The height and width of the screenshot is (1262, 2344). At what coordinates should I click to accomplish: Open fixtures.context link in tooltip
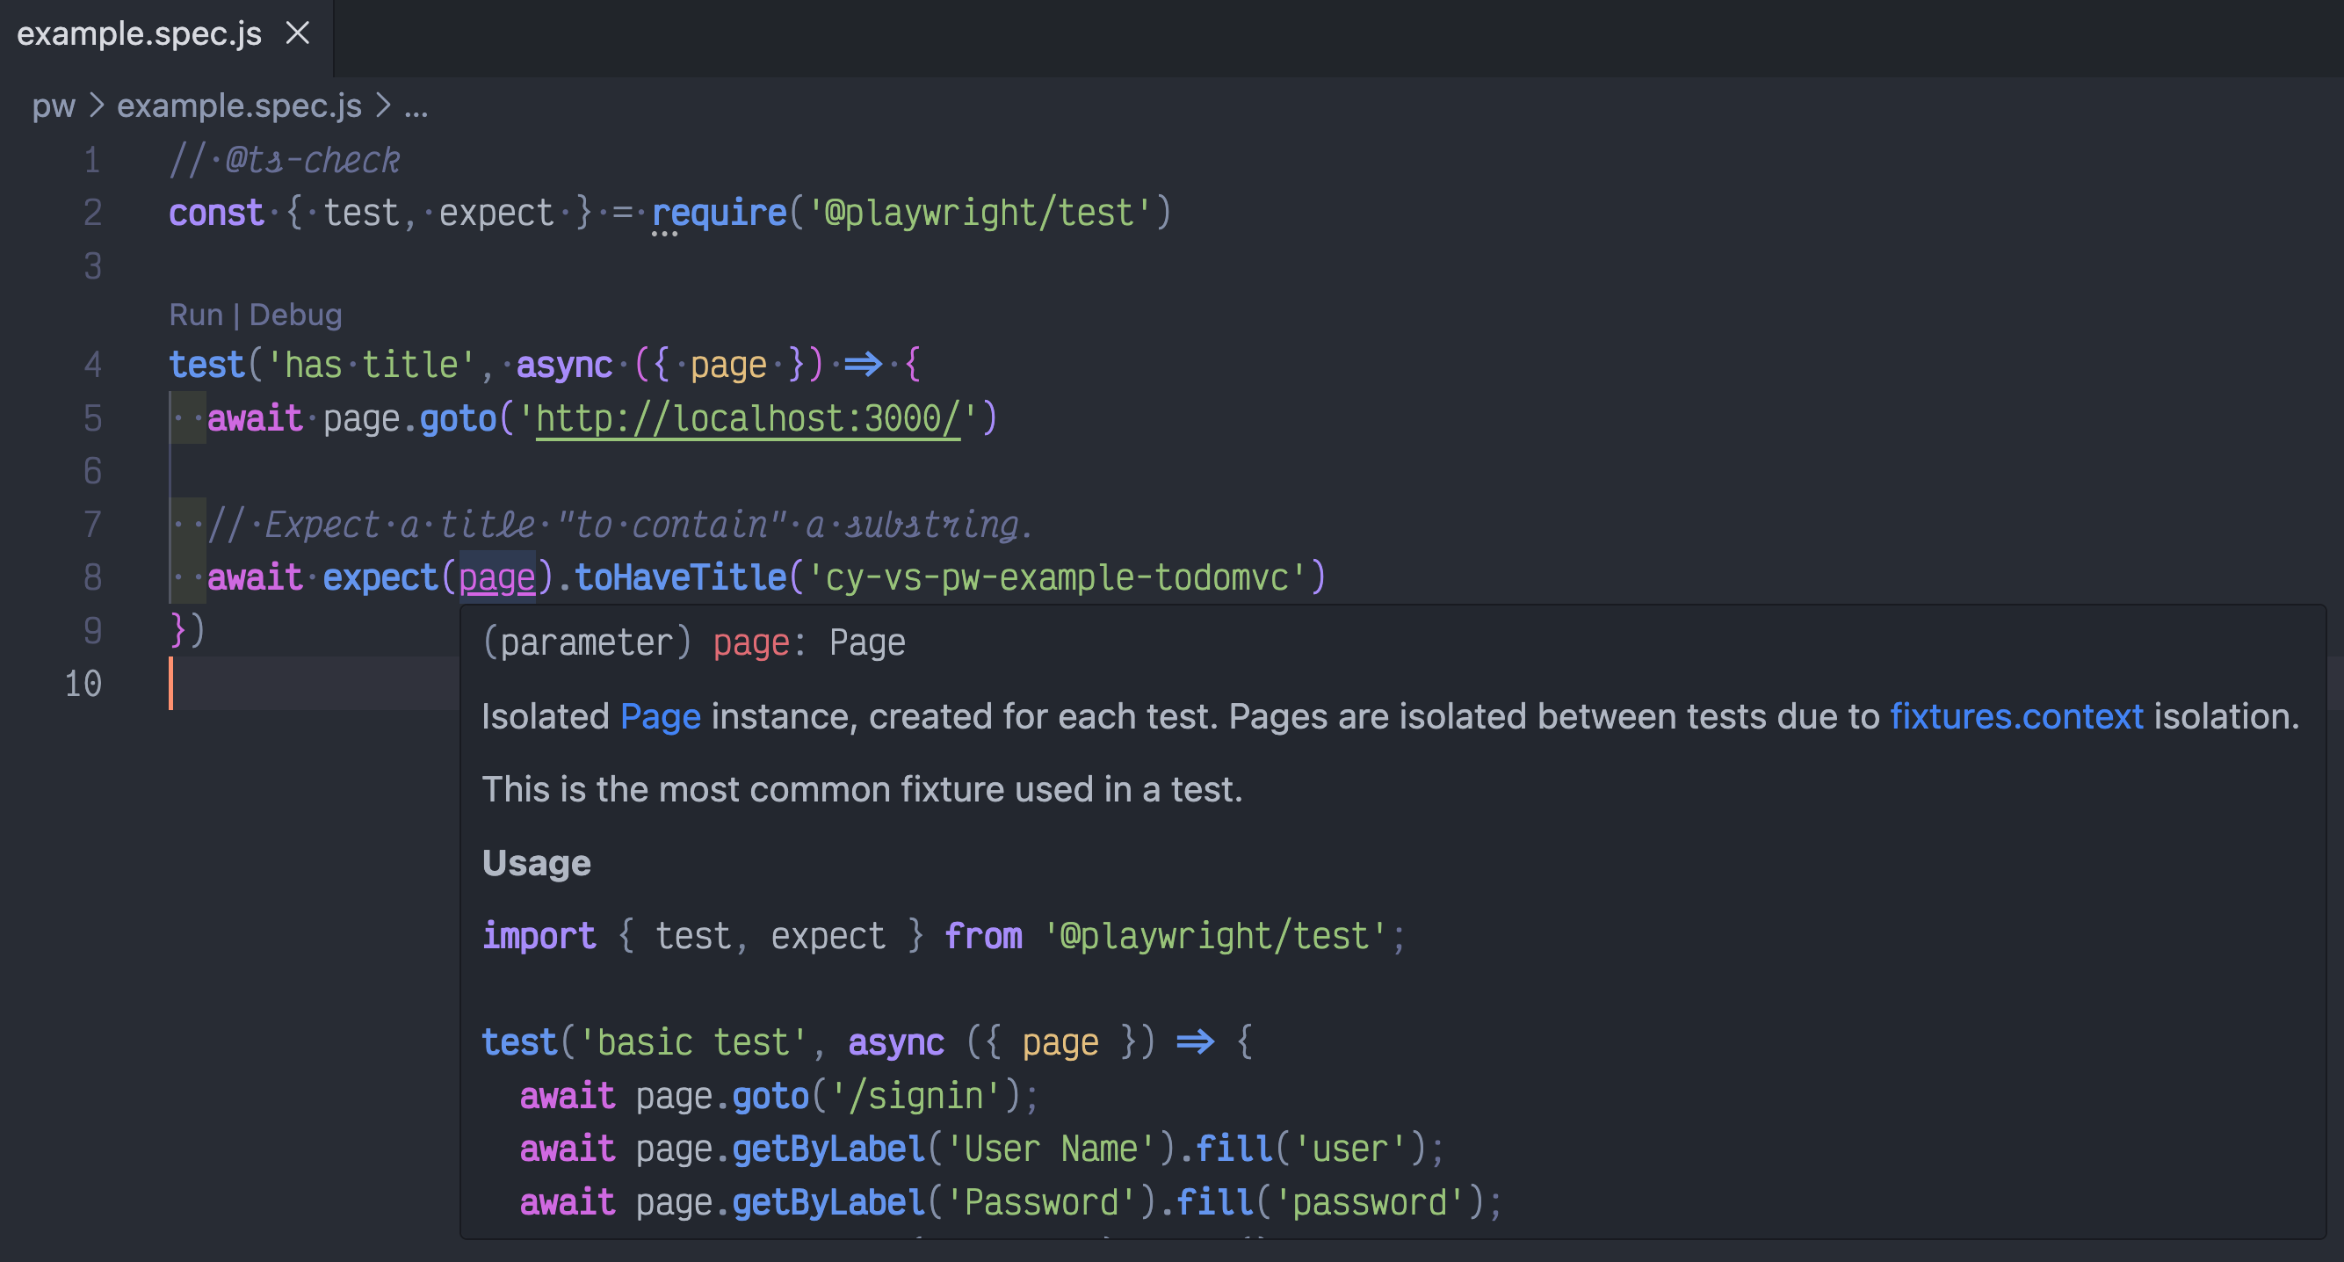(2016, 716)
